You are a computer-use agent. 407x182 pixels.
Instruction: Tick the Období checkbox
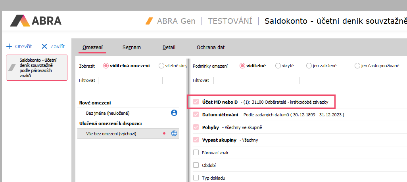[196, 165]
